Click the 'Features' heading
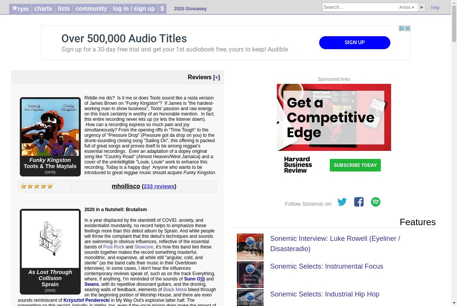The width and height of the screenshot is (457, 306). tap(417, 222)
